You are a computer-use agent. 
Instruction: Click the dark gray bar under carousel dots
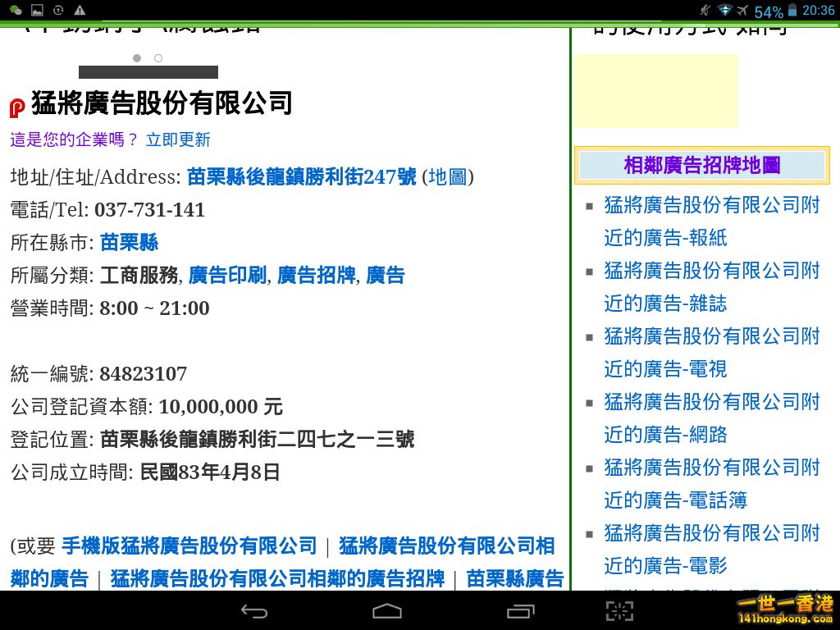pos(148,72)
